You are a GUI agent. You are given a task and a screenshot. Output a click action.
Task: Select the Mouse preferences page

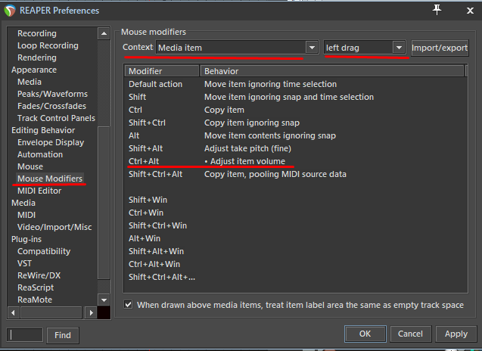(30, 166)
